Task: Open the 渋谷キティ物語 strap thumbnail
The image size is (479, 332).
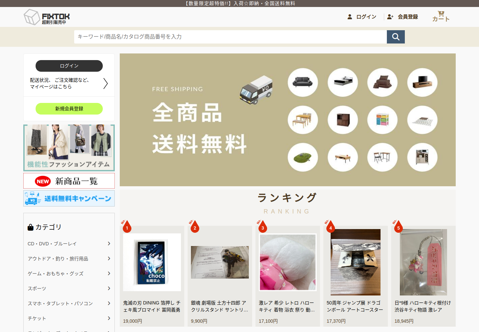Action: (423, 262)
